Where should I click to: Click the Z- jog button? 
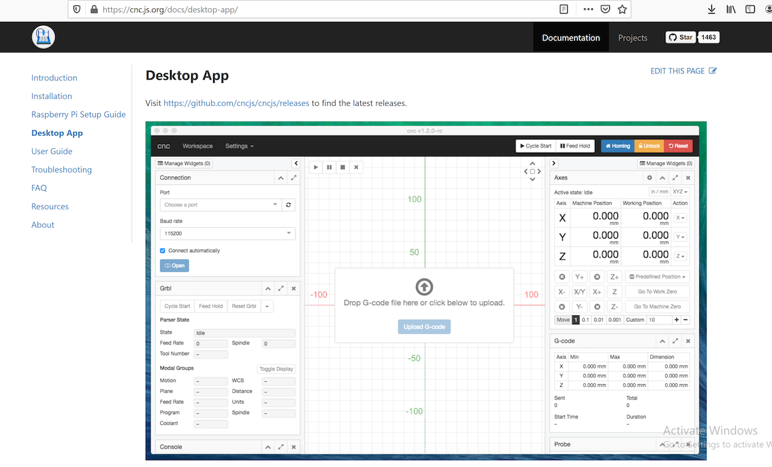coord(615,307)
